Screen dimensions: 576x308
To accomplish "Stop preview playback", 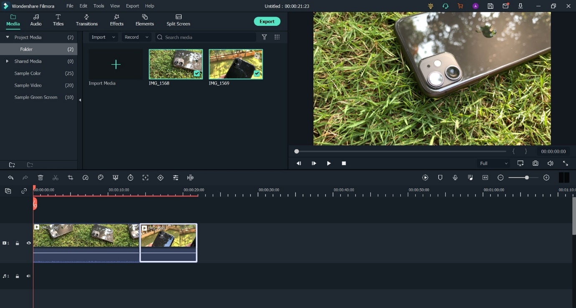I will pyautogui.click(x=344, y=163).
